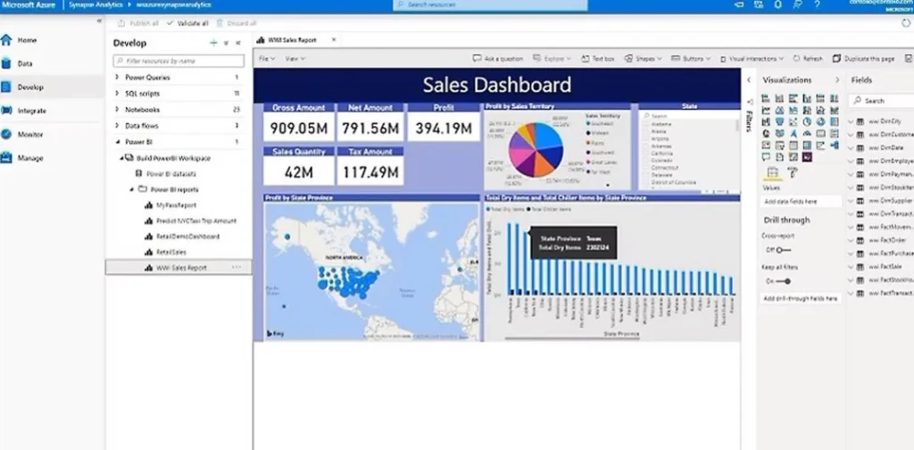Collapse the Power BI section
This screenshot has height=450, width=914.
coord(117,142)
